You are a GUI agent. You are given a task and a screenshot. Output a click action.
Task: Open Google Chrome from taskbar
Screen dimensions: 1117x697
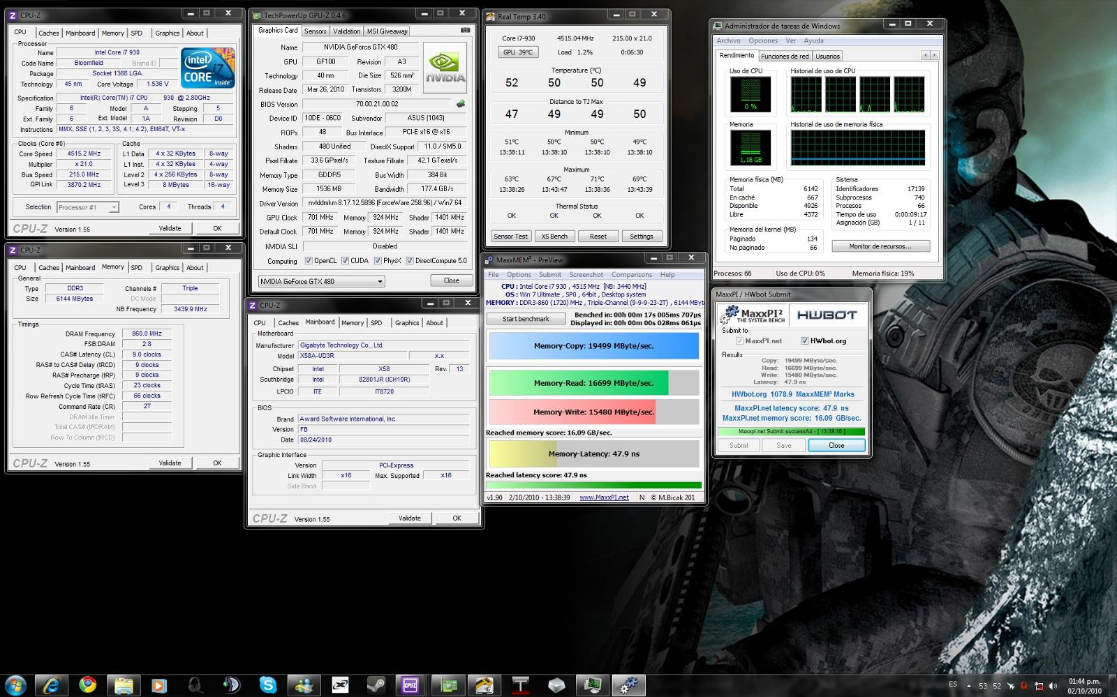(87, 685)
